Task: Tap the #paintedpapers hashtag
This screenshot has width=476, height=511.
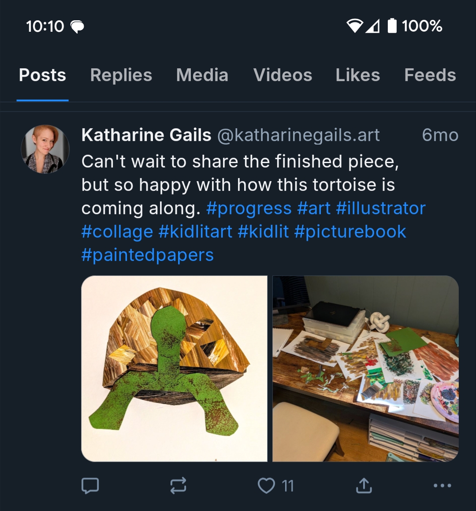Action: (x=148, y=255)
